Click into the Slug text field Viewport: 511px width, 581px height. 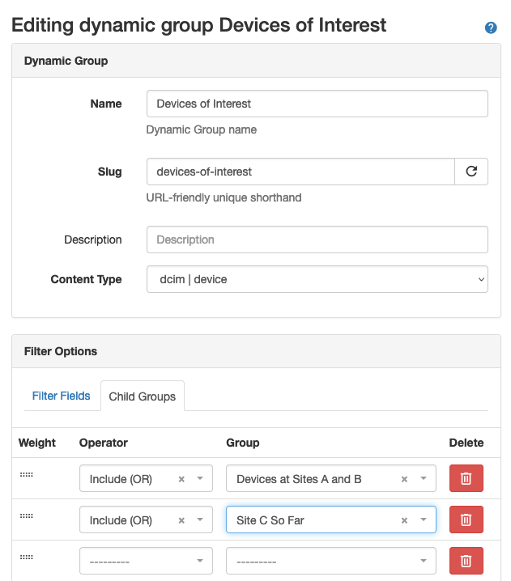(x=300, y=172)
